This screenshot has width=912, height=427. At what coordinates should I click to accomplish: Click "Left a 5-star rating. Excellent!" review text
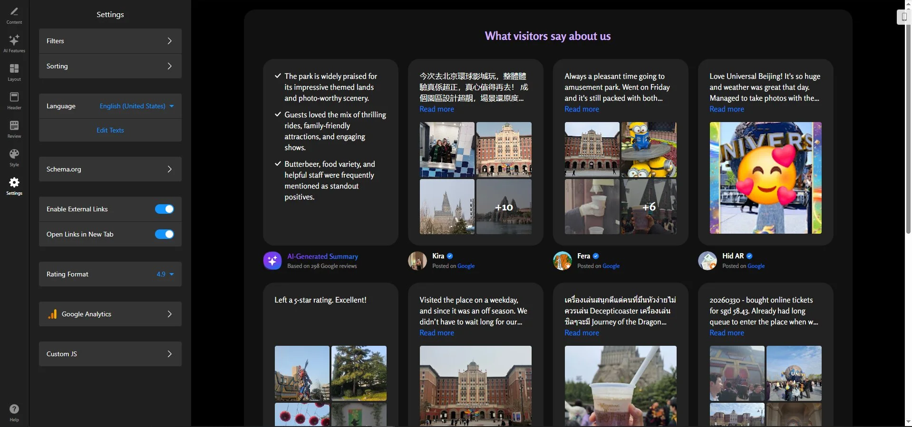[x=320, y=300]
